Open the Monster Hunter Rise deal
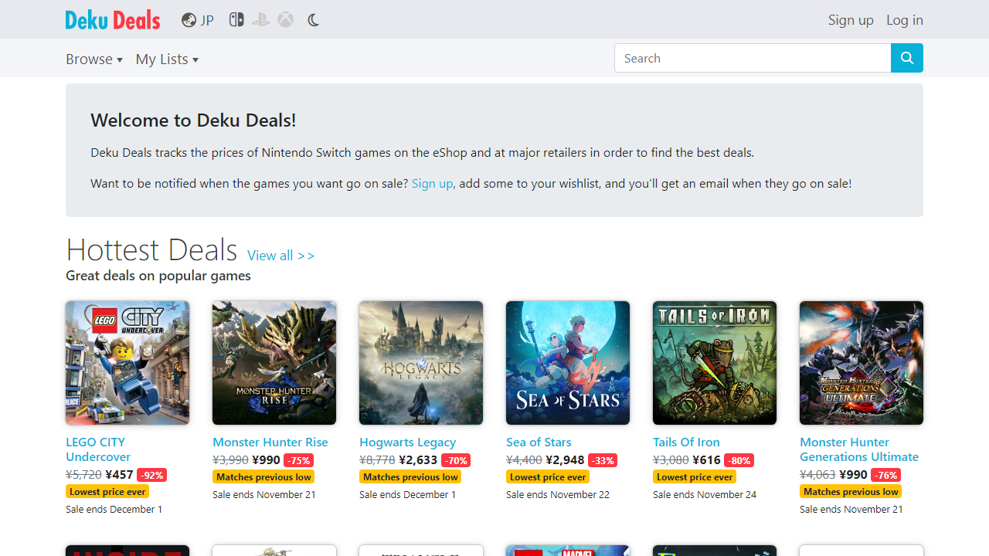This screenshot has width=989, height=556. (270, 442)
